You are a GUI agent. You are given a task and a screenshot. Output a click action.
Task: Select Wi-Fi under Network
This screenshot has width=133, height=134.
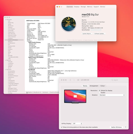point(10,68)
